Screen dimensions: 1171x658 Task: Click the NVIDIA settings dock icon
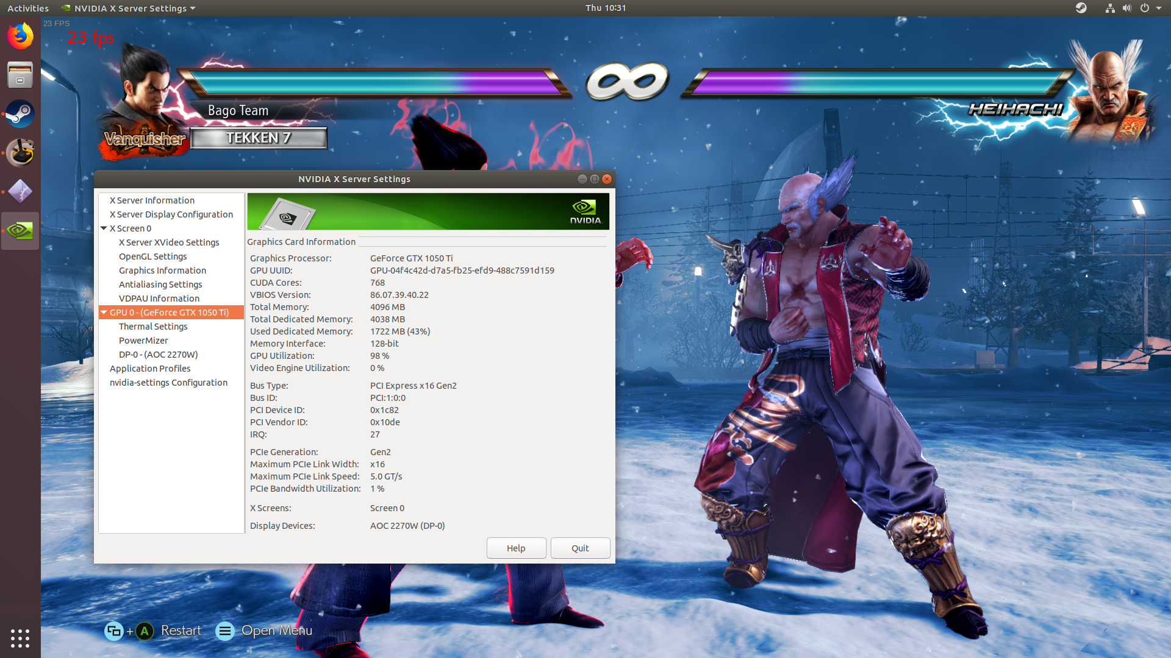coord(20,231)
